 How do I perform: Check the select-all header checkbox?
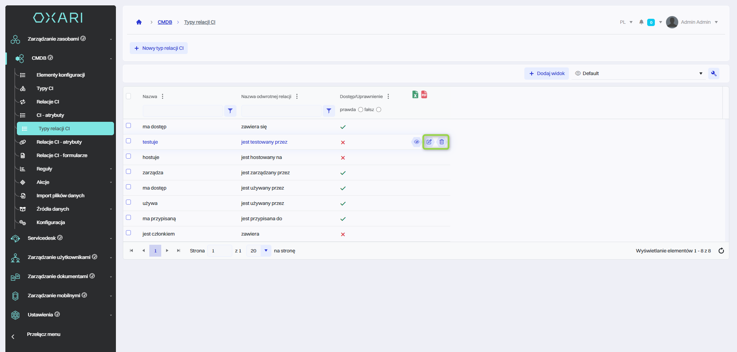pos(129,96)
